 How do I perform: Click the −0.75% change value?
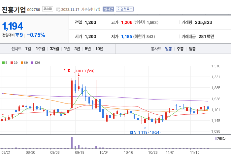[x=36, y=35]
